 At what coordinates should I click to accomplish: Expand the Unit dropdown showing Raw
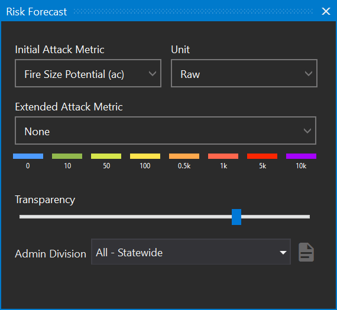[244, 73]
